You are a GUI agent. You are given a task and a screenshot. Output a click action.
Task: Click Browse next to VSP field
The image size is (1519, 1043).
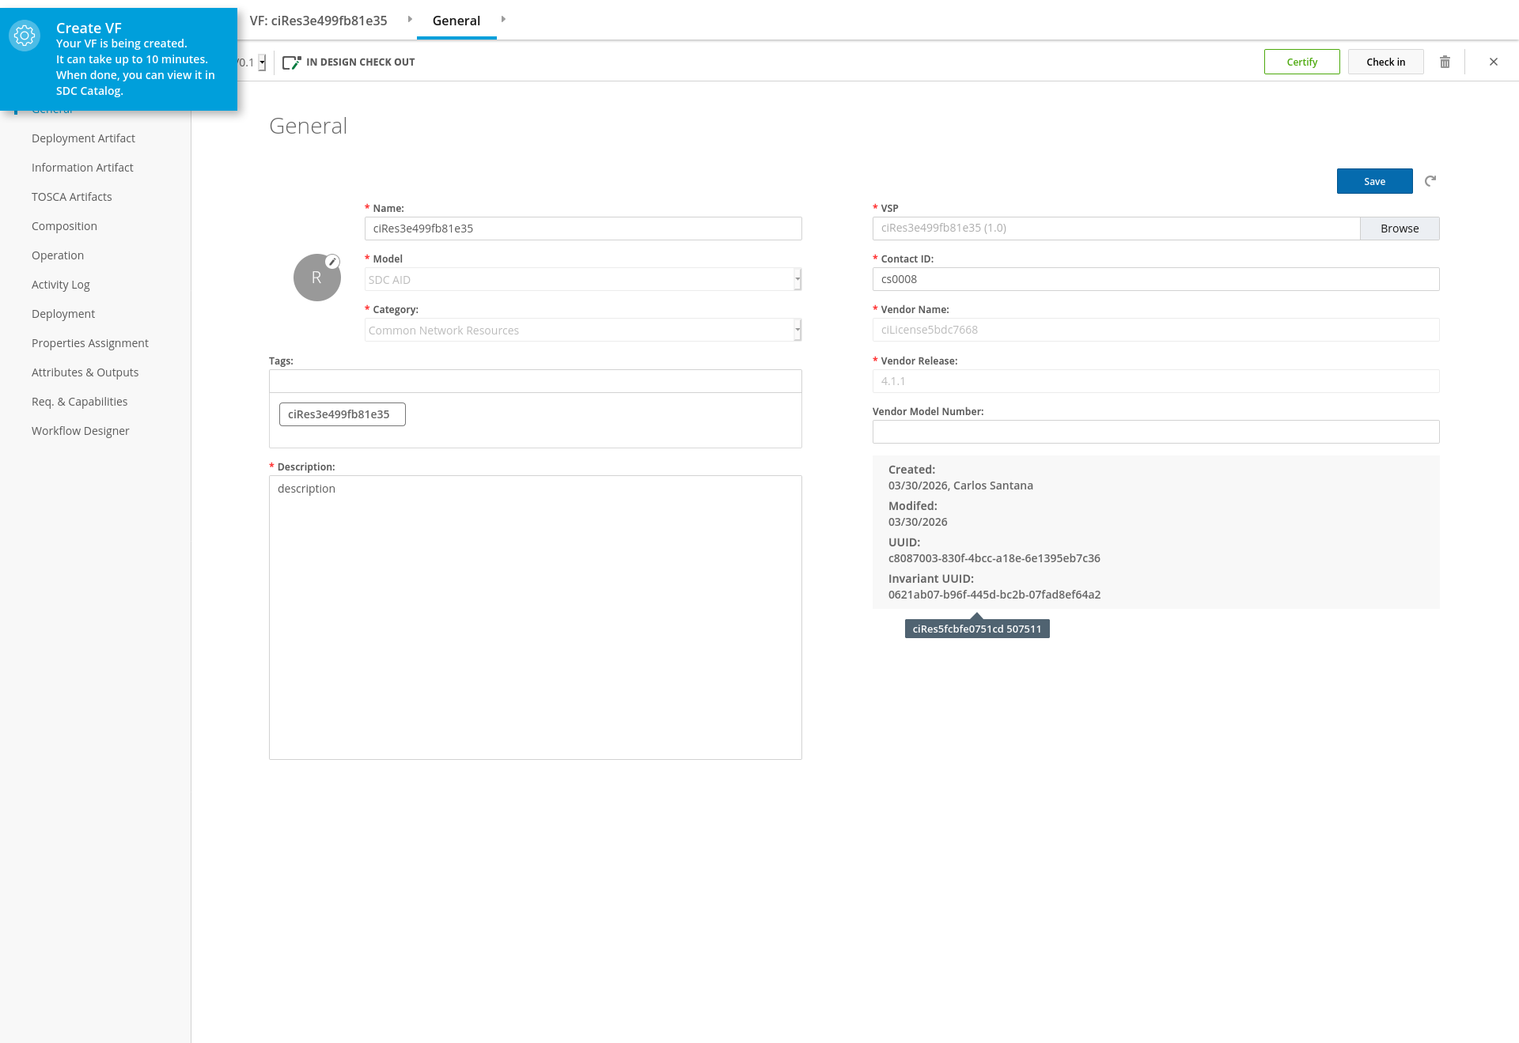pos(1399,229)
